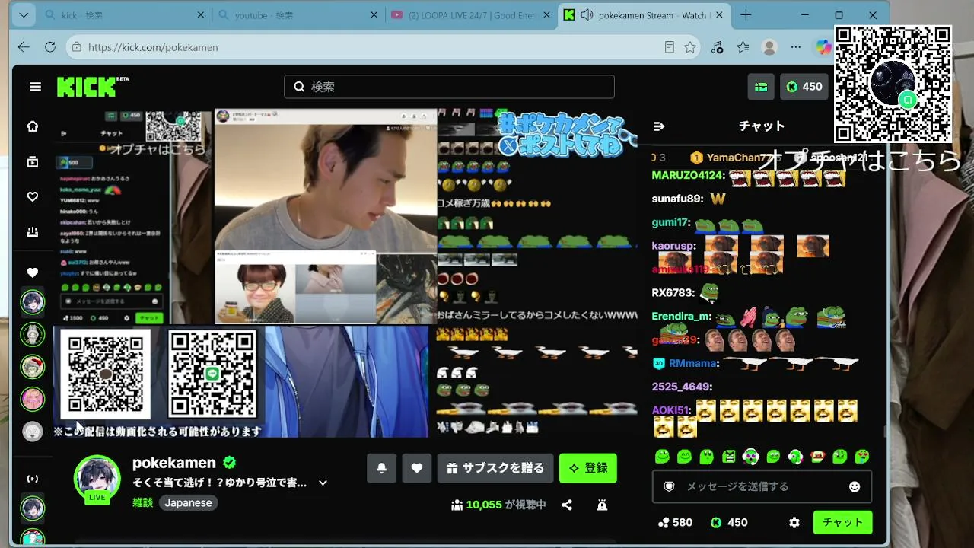Click the live broadcast icon in the sidebar
The width and height of the screenshot is (974, 548).
(33, 479)
